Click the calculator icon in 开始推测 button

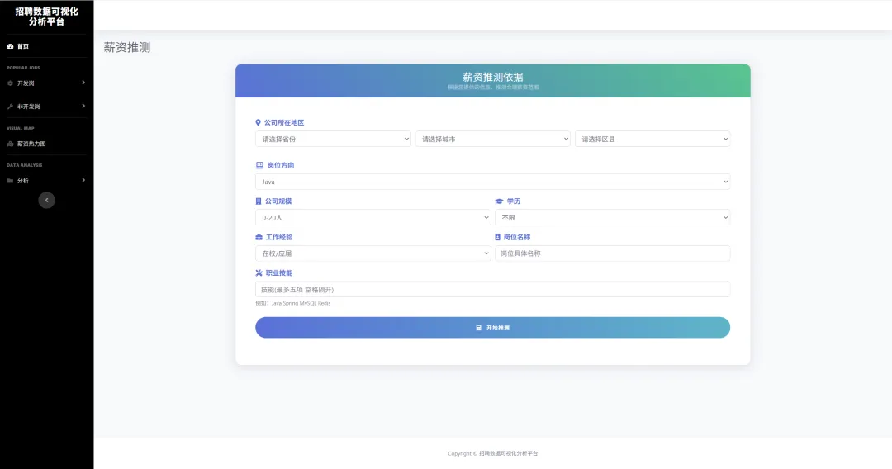point(478,328)
